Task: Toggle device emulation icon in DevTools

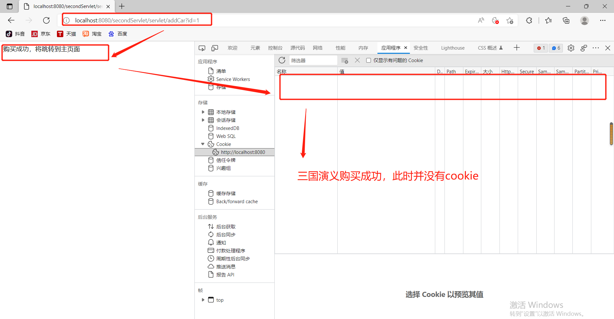Action: coord(215,48)
